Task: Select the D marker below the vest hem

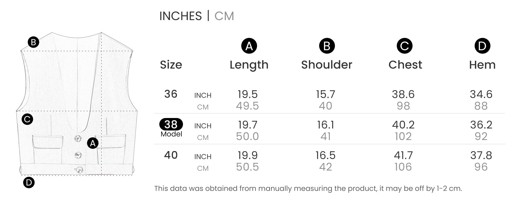Action: (29, 183)
